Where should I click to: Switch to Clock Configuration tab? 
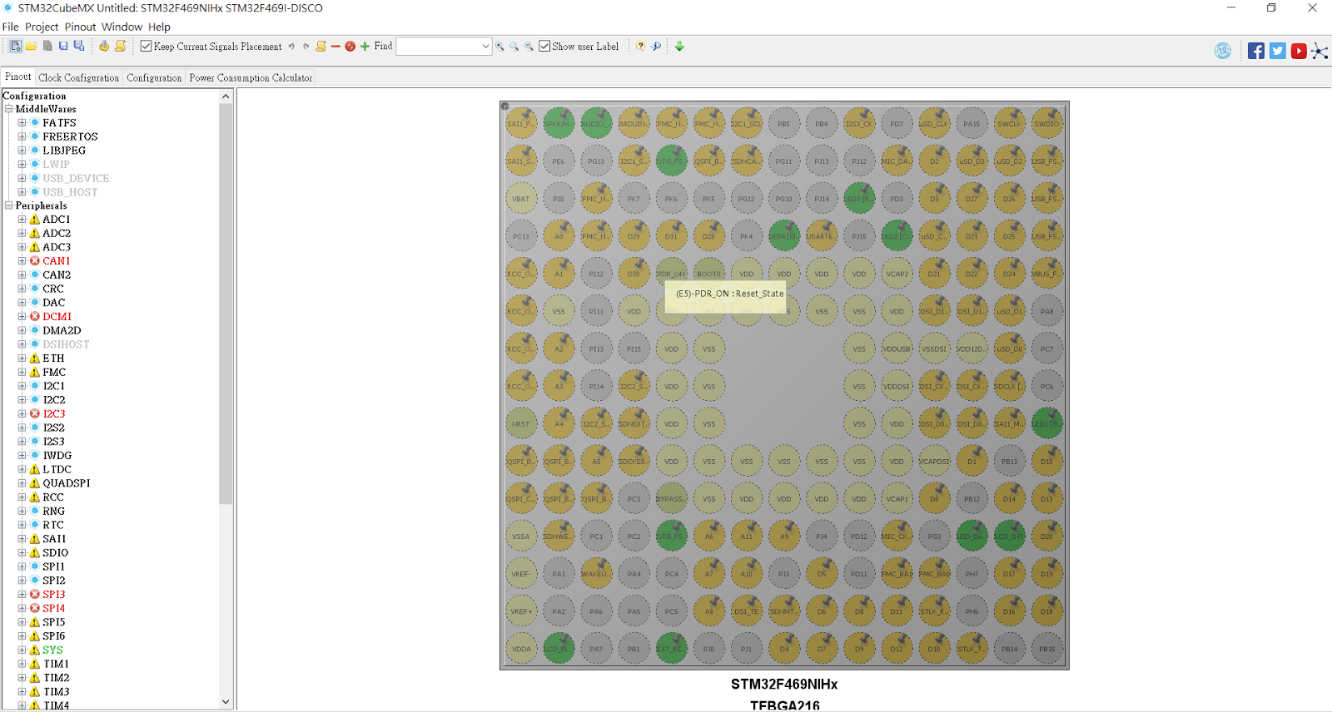(x=79, y=77)
